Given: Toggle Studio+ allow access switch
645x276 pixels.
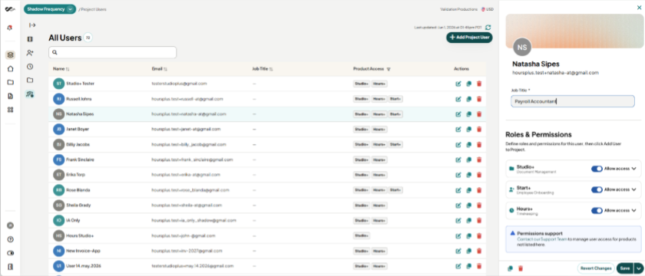Looking at the screenshot, I should pyautogui.click(x=597, y=169).
